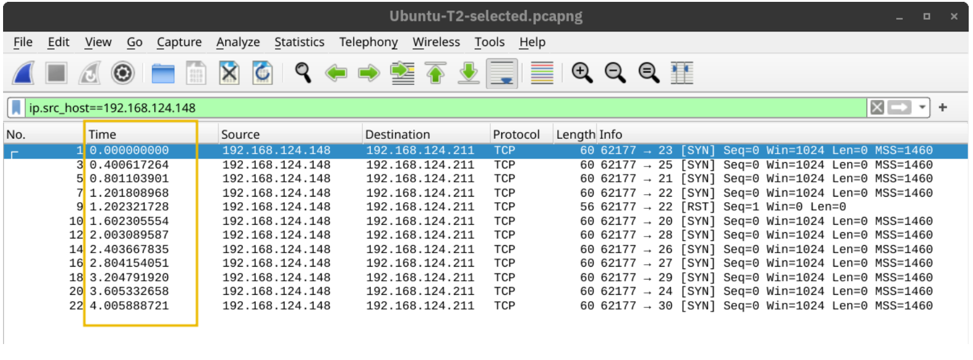
Task: Select packet 3 targeting port 25
Action: click(486, 165)
